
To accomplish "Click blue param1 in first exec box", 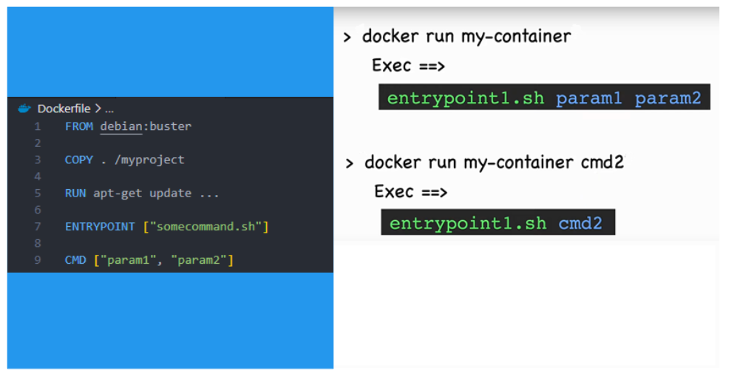I will 588,98.
